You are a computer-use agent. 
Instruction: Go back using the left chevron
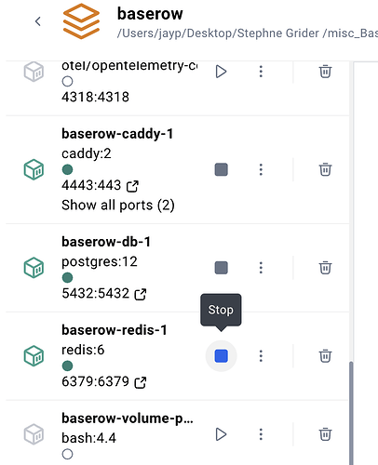(x=38, y=21)
